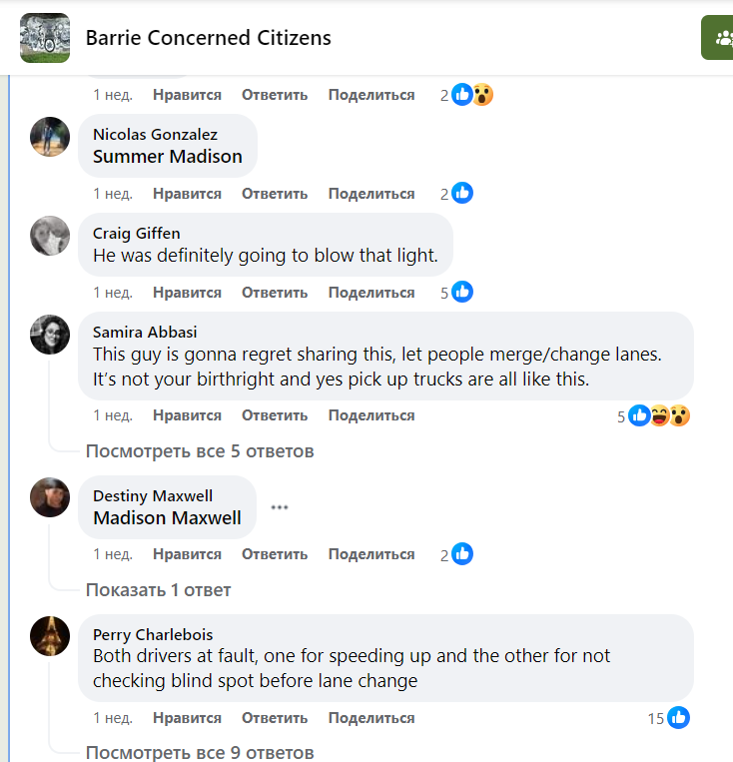
Task: Click Nicolas Gonzalez's profile picture
Action: (50, 137)
